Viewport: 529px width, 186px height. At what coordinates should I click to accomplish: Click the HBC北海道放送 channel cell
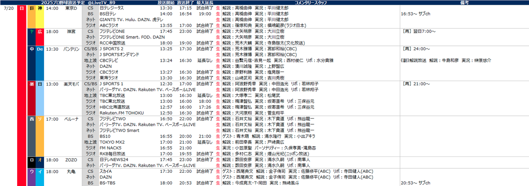(115, 107)
